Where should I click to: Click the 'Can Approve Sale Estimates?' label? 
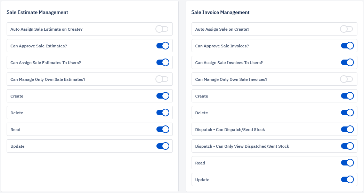point(39,46)
